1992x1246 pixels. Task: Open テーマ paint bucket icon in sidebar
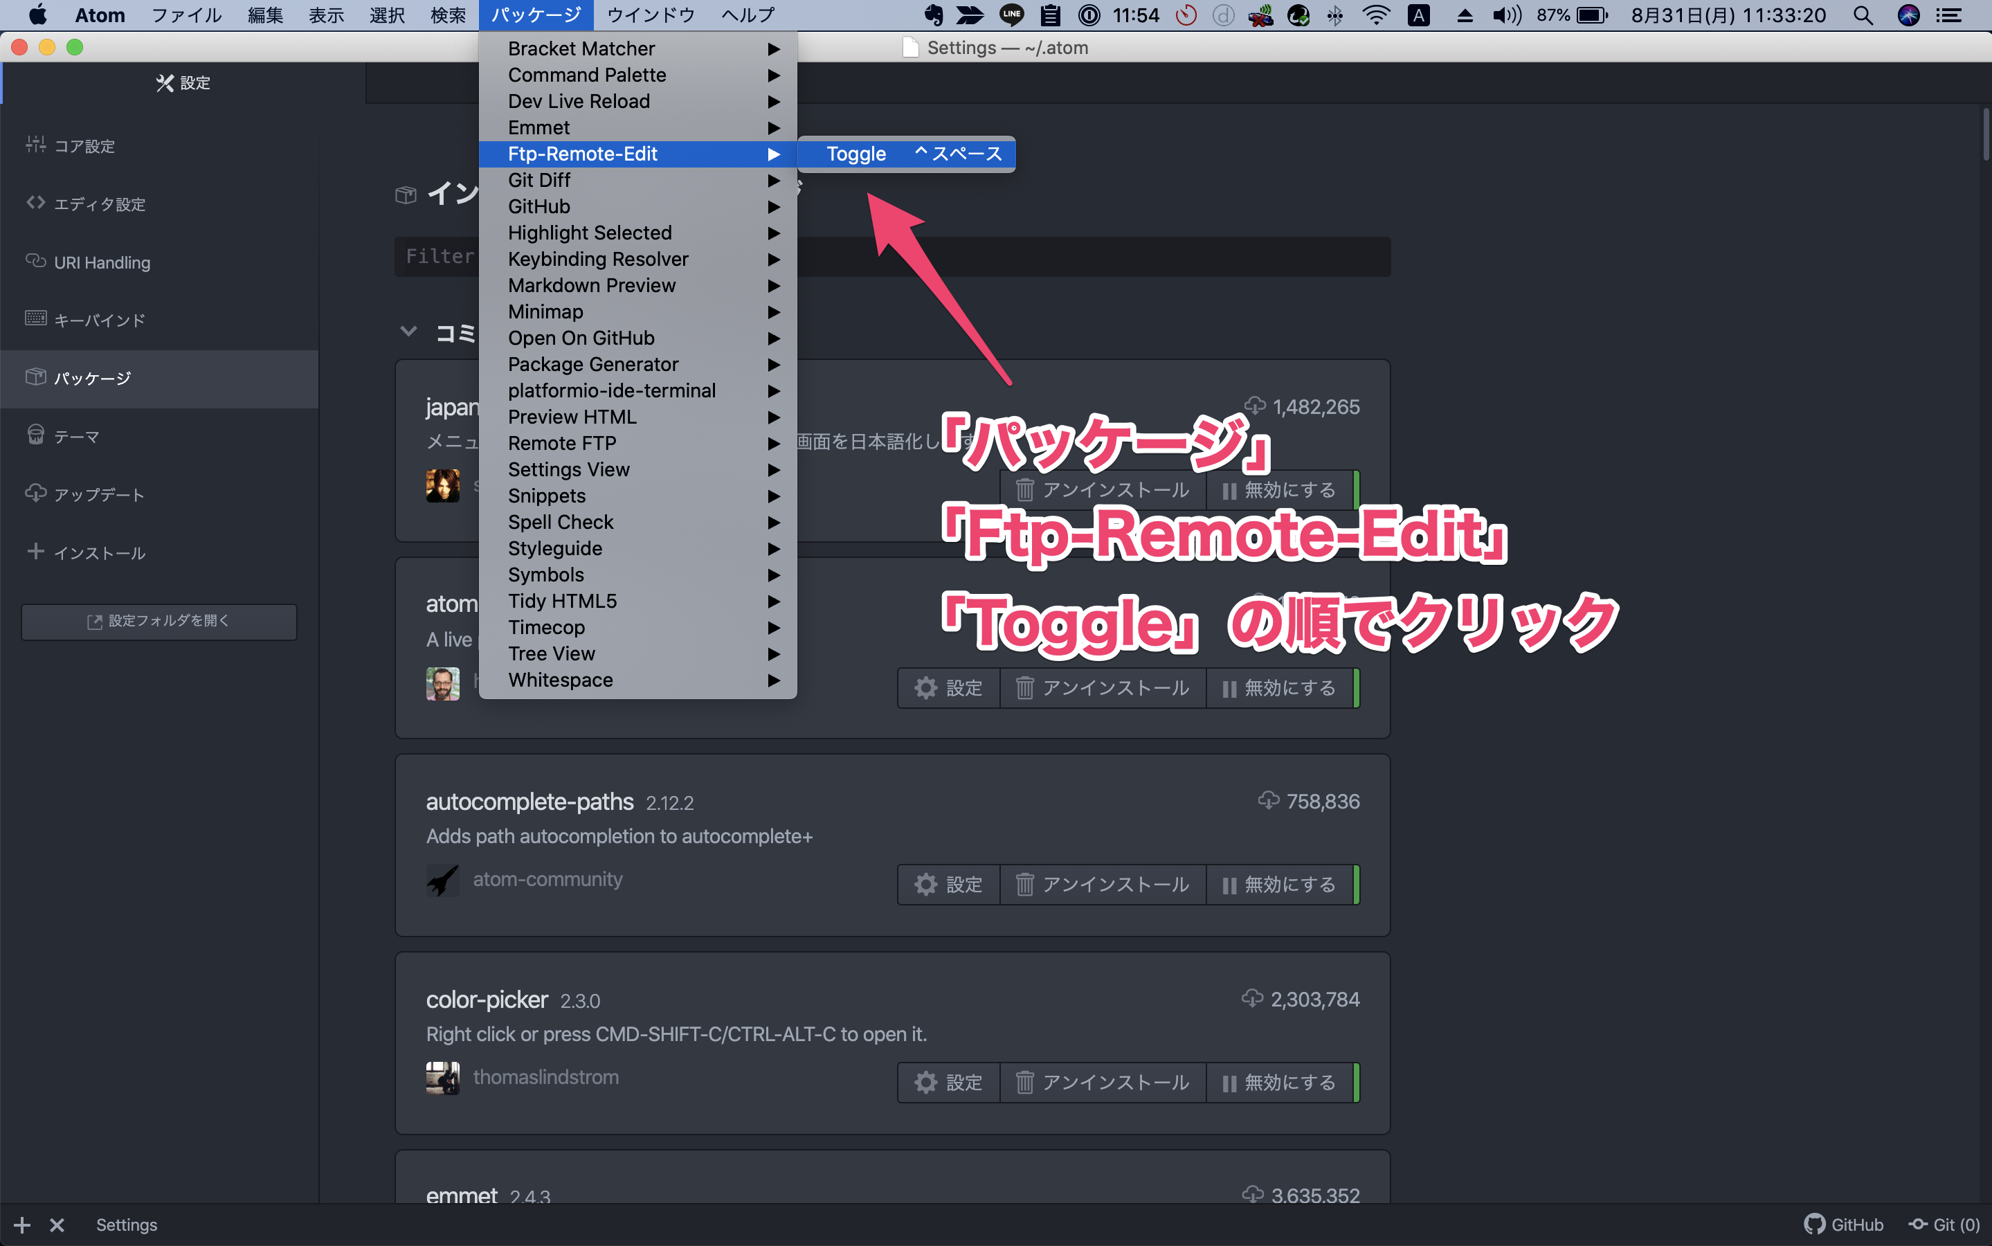point(35,435)
